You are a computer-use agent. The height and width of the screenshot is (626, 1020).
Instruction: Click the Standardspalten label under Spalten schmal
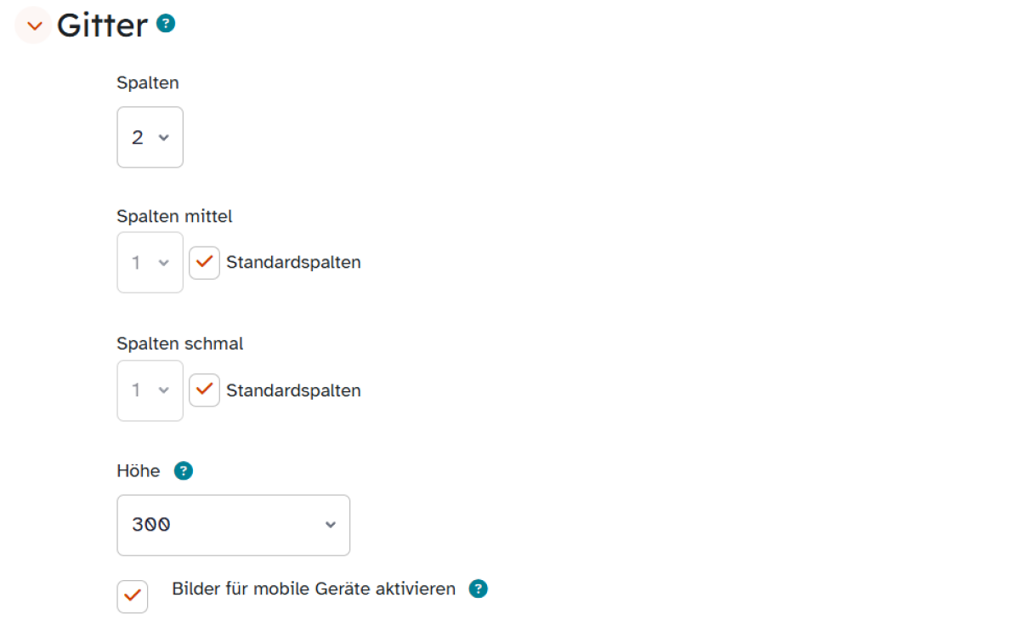pyautogui.click(x=293, y=390)
